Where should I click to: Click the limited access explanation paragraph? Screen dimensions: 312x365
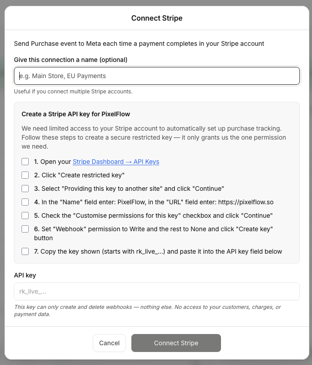(156, 137)
